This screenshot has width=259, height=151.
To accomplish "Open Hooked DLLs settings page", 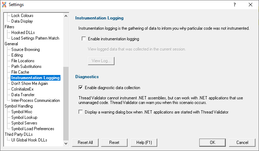I will 23,33.
